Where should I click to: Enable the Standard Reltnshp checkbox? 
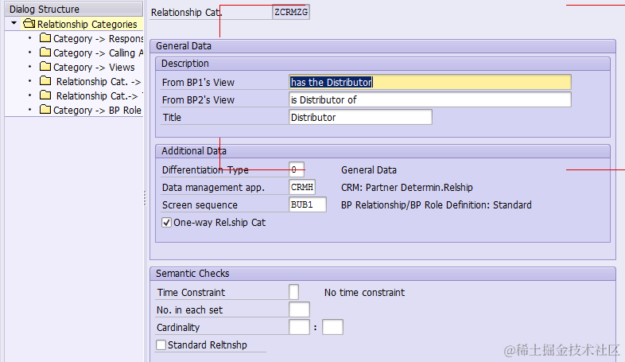coord(161,344)
